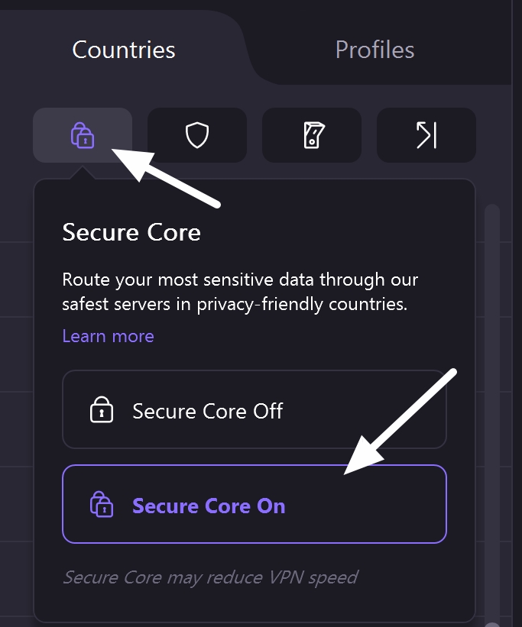Read more about privacy-friendly countries

click(x=108, y=336)
